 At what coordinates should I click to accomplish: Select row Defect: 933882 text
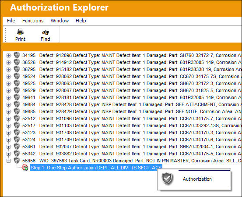tap(140, 154)
